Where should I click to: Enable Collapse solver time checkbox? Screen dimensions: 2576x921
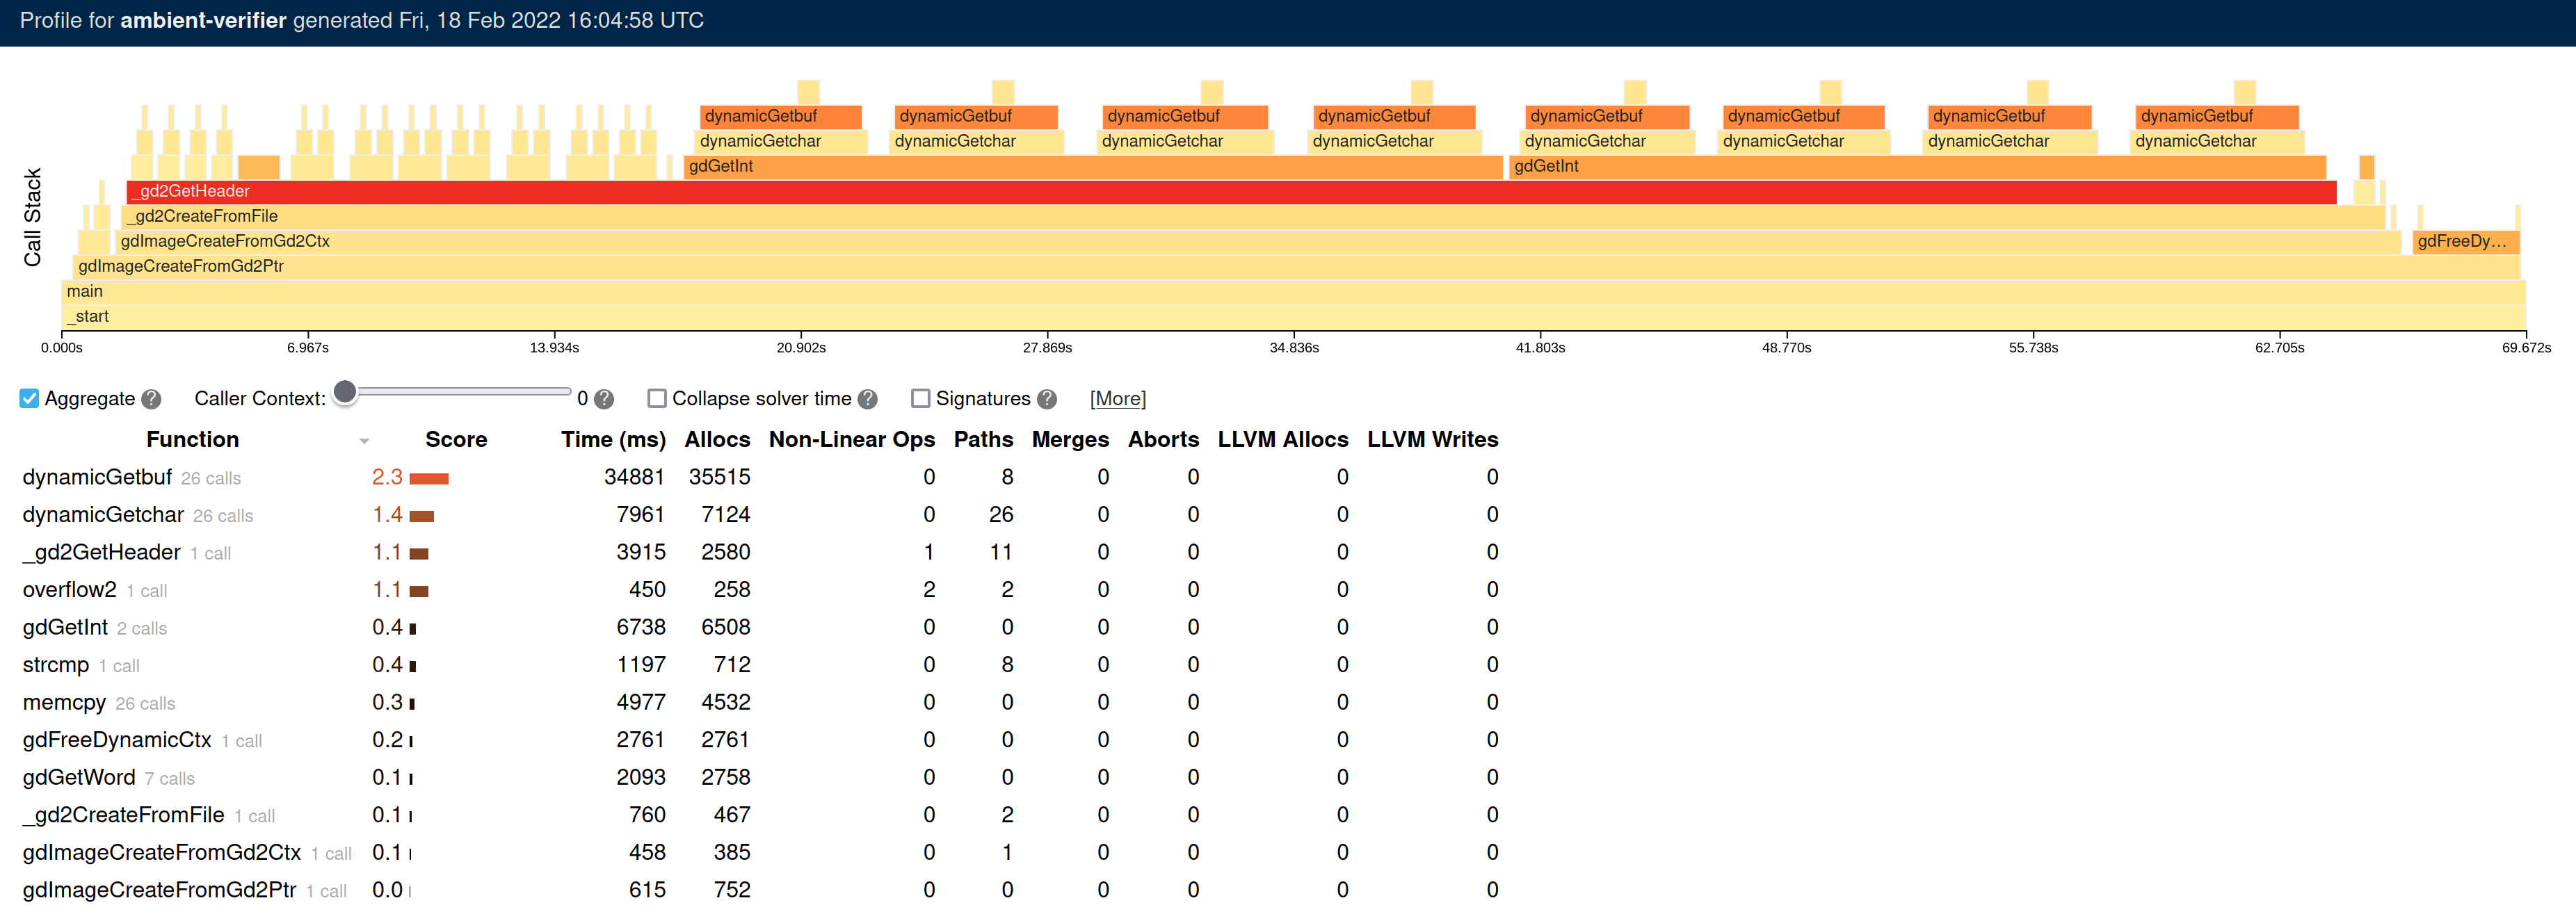tap(657, 398)
